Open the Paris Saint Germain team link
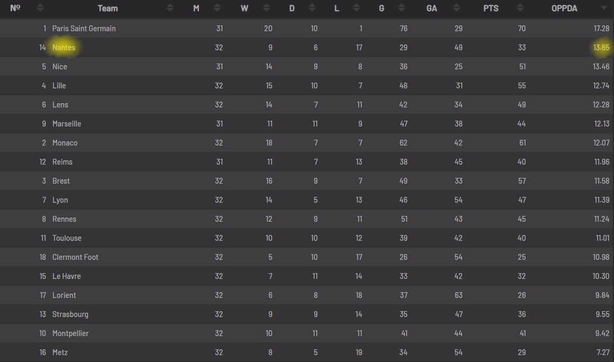 [x=84, y=29]
